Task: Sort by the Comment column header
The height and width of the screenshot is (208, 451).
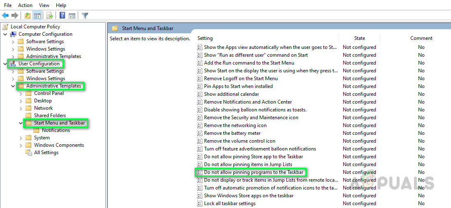Action: coord(421,38)
